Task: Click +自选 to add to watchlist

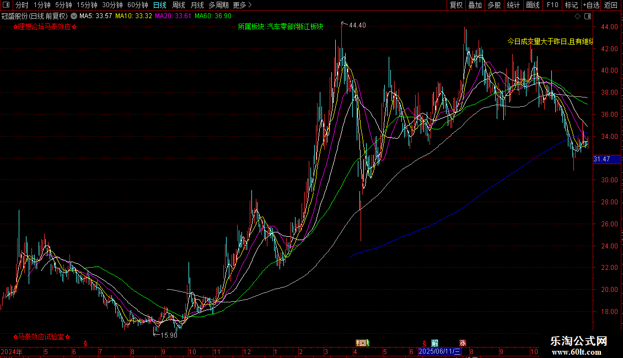Action: [590, 5]
